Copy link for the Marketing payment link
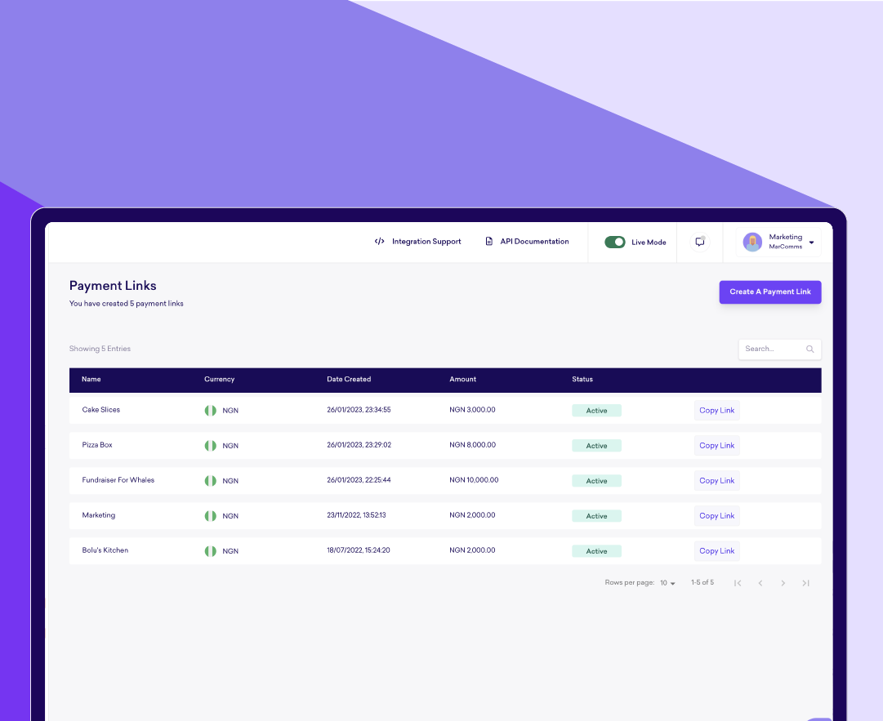Image resolution: width=883 pixels, height=721 pixels. pyautogui.click(x=716, y=516)
